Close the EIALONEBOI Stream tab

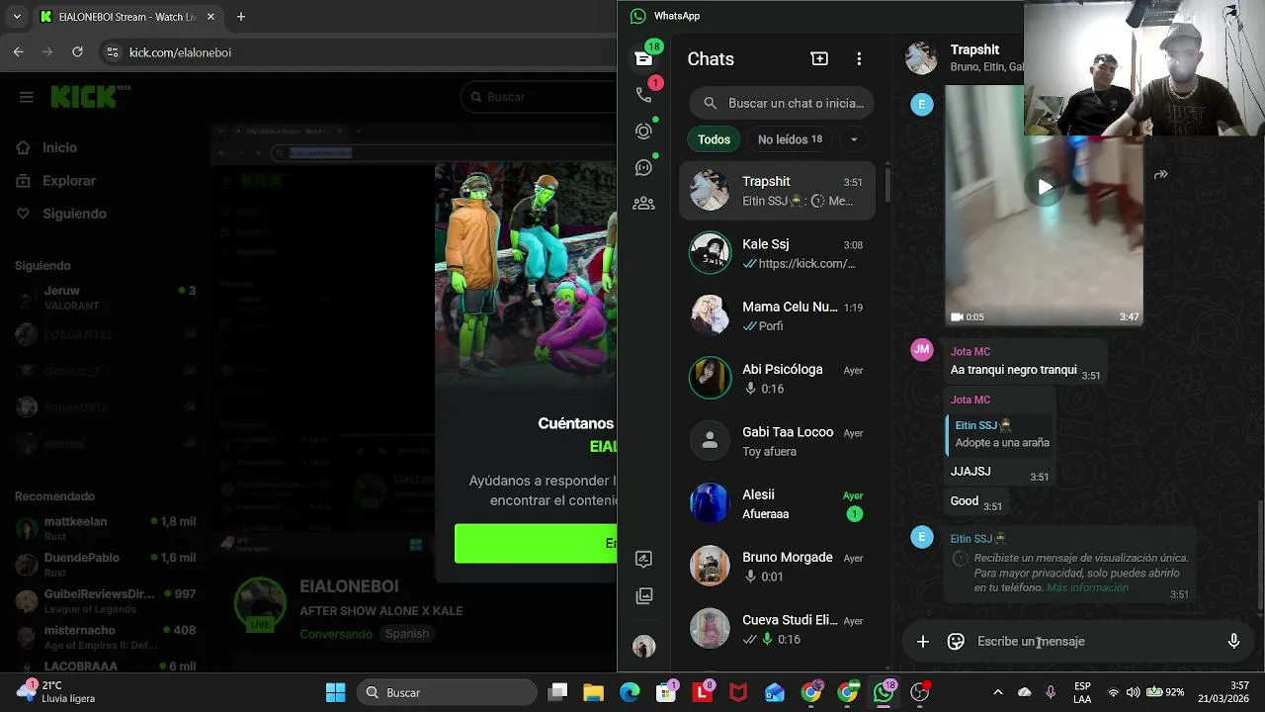pos(211,17)
